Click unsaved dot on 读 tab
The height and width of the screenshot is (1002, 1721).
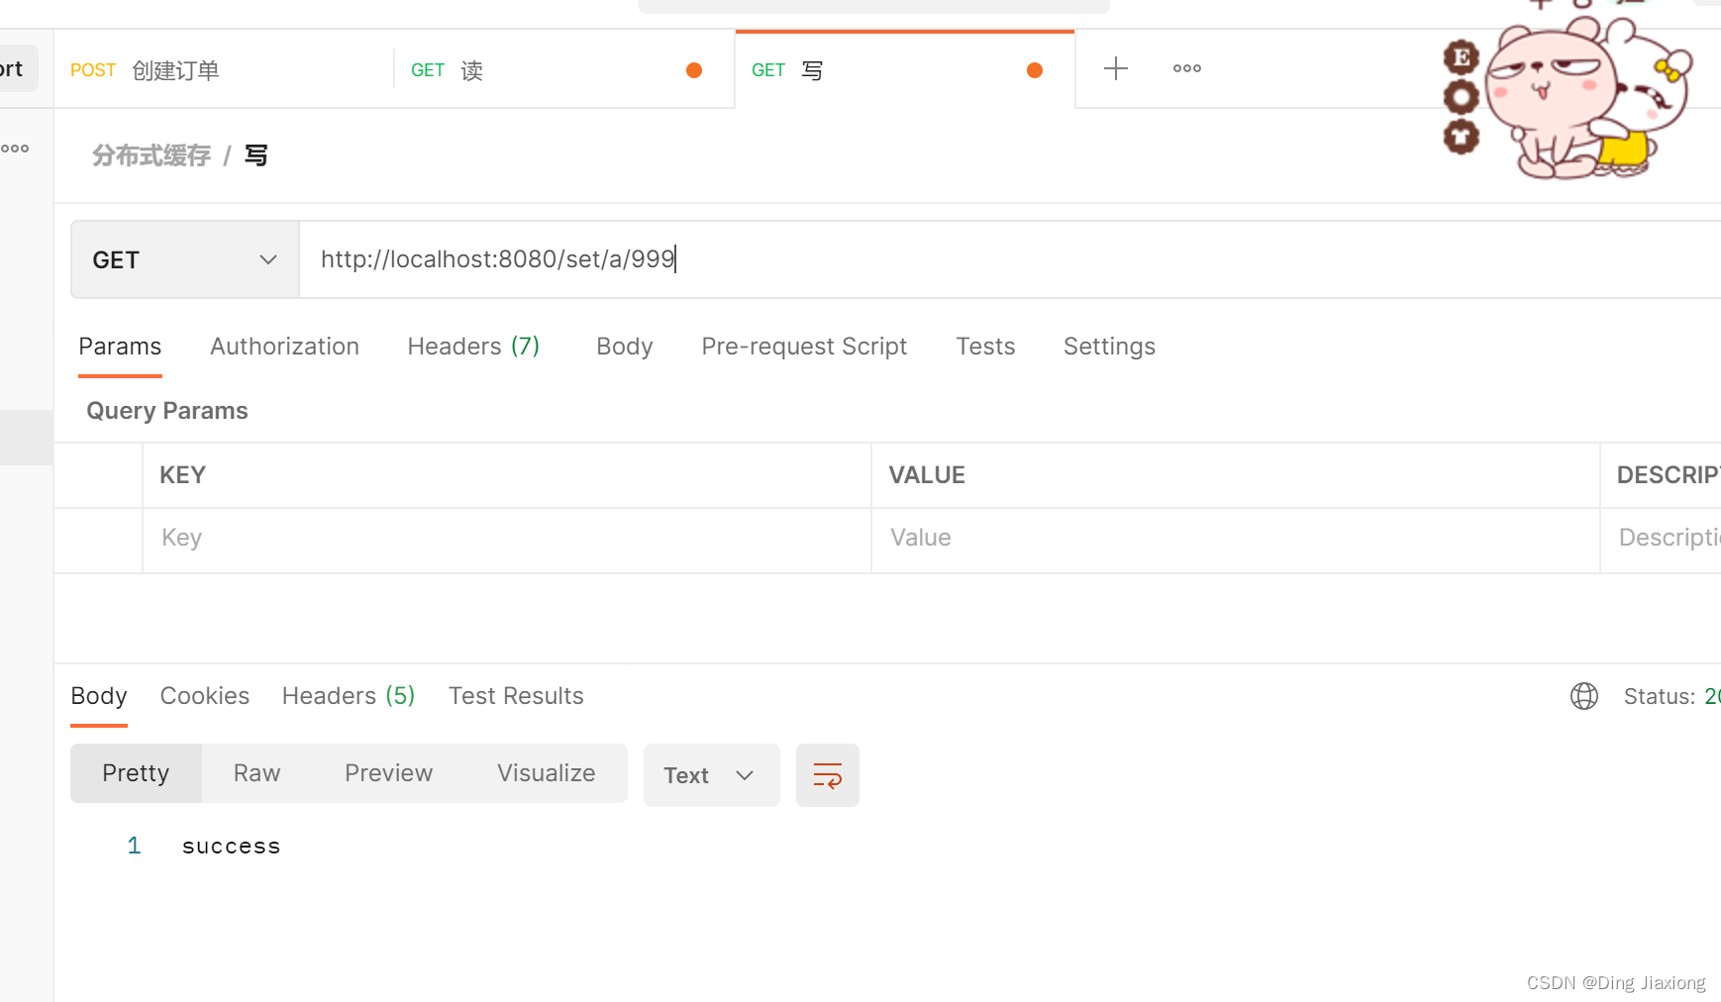click(x=694, y=70)
